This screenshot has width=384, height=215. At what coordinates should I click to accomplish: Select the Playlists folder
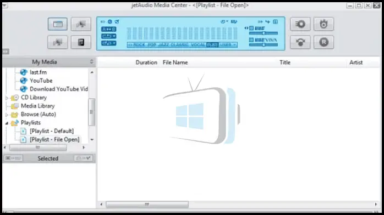31,122
